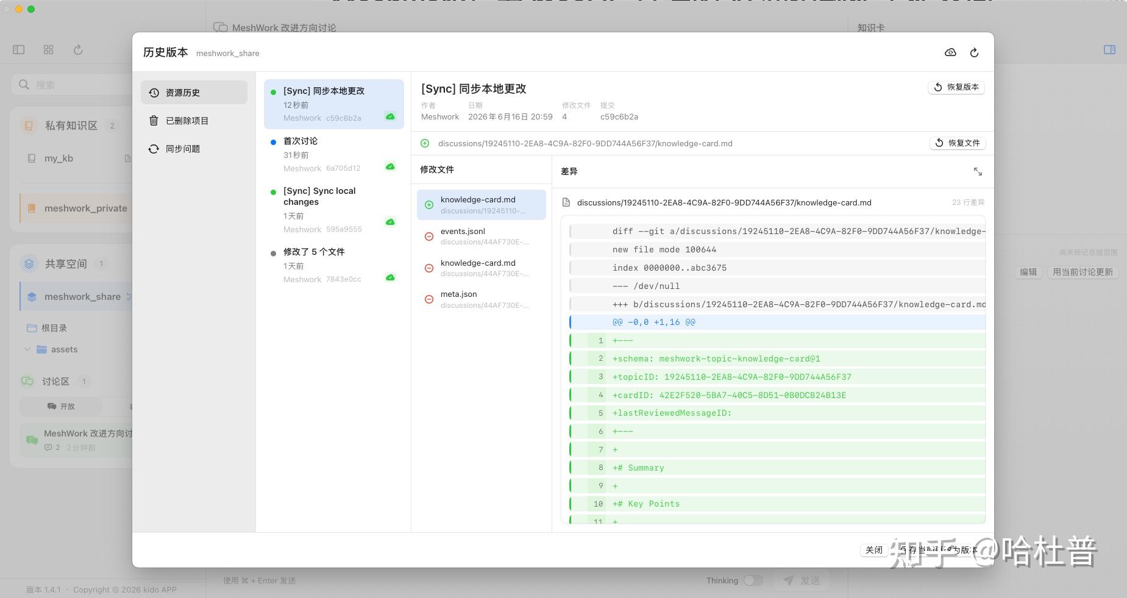Select added knowledge-card.md file with green icon
Image resolution: width=1127 pixels, height=598 pixels.
(x=482, y=205)
